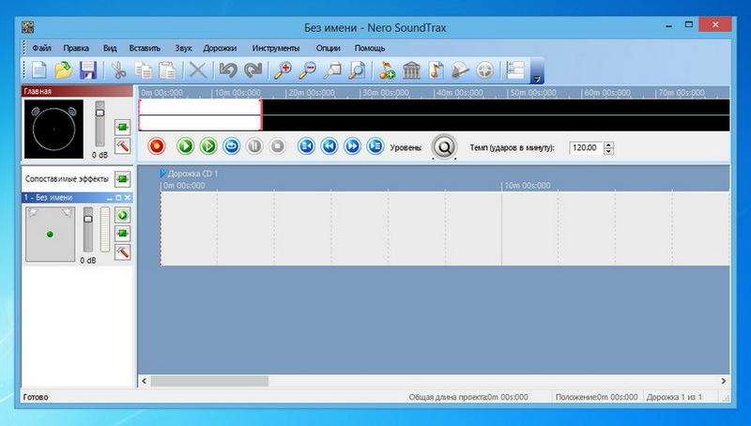751x426 pixels.
Task: Zoom in with the magnifier plus icon
Action: pos(283,70)
